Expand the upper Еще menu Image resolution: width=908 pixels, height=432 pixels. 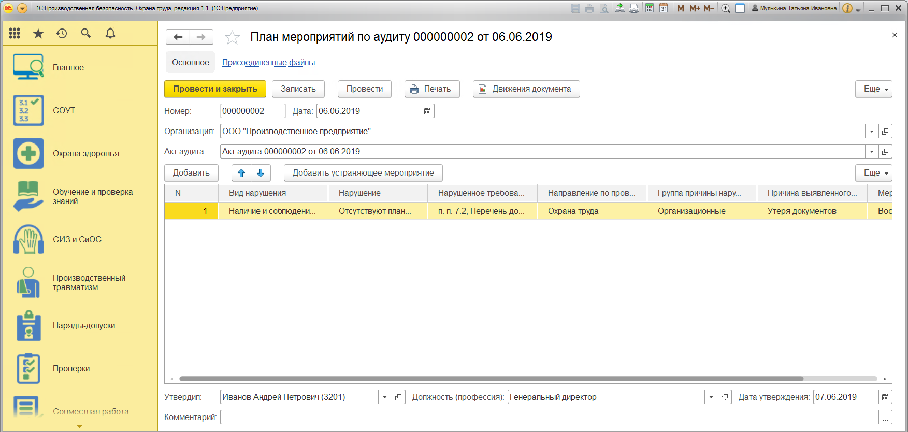click(874, 89)
